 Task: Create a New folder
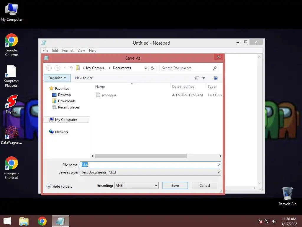coord(84,78)
